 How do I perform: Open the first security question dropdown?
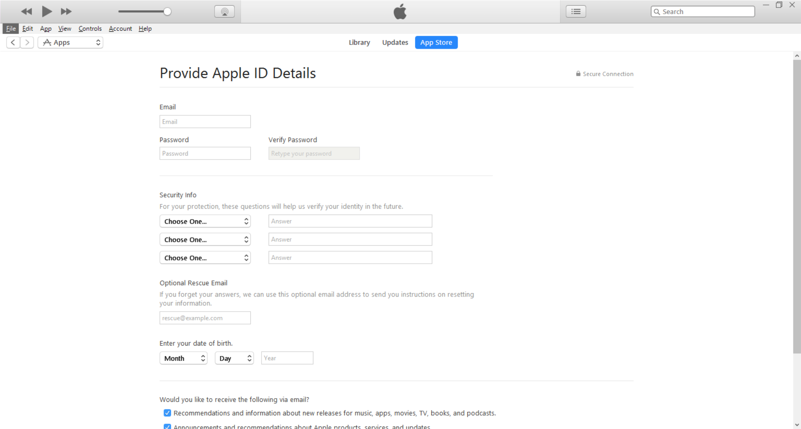click(x=205, y=221)
